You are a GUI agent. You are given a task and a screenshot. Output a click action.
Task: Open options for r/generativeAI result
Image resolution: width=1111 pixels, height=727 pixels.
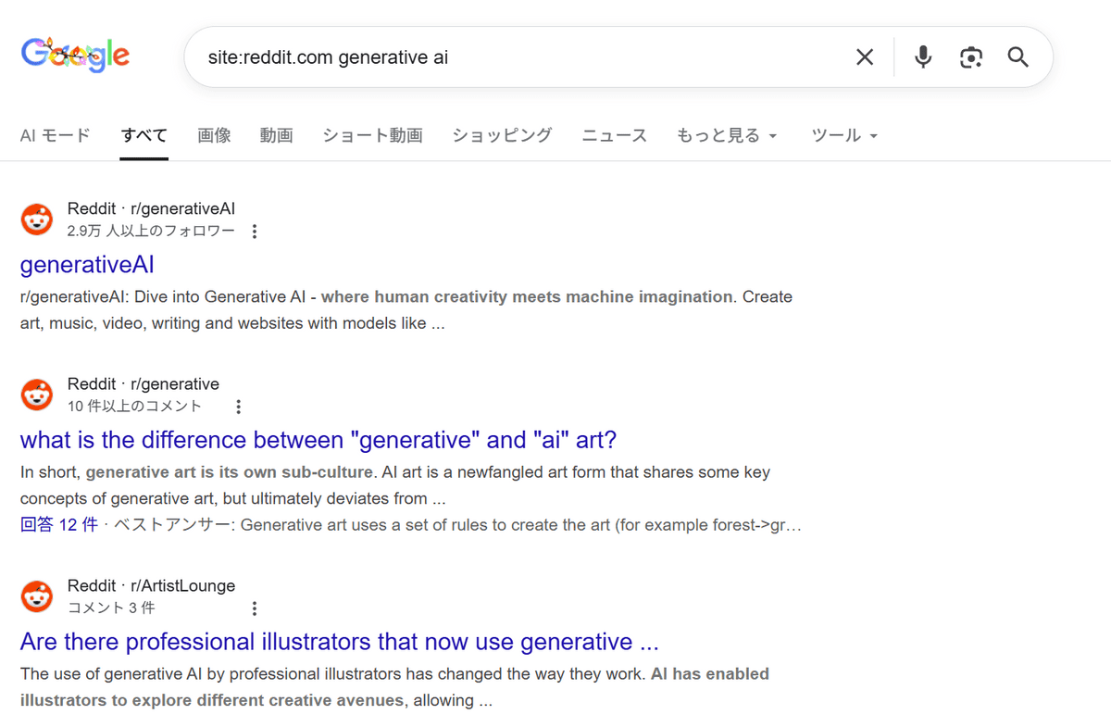click(255, 232)
